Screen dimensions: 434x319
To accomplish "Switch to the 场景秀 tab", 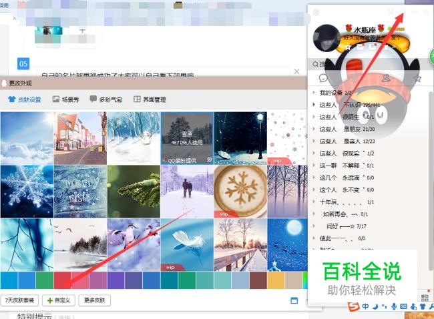I will [x=66, y=99].
